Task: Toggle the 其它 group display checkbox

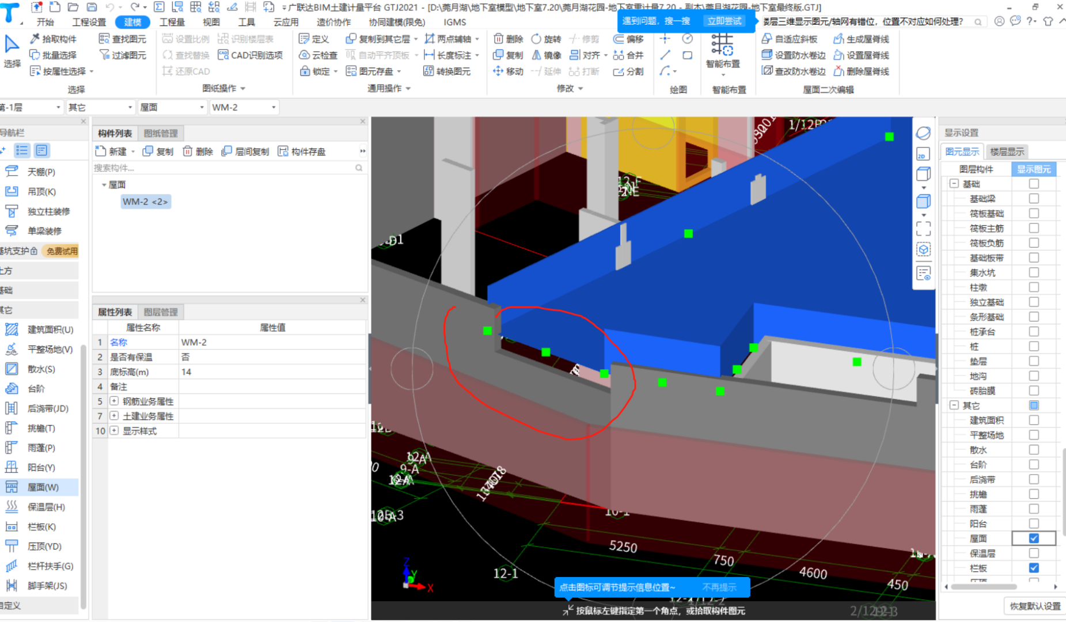Action: [x=1034, y=405]
